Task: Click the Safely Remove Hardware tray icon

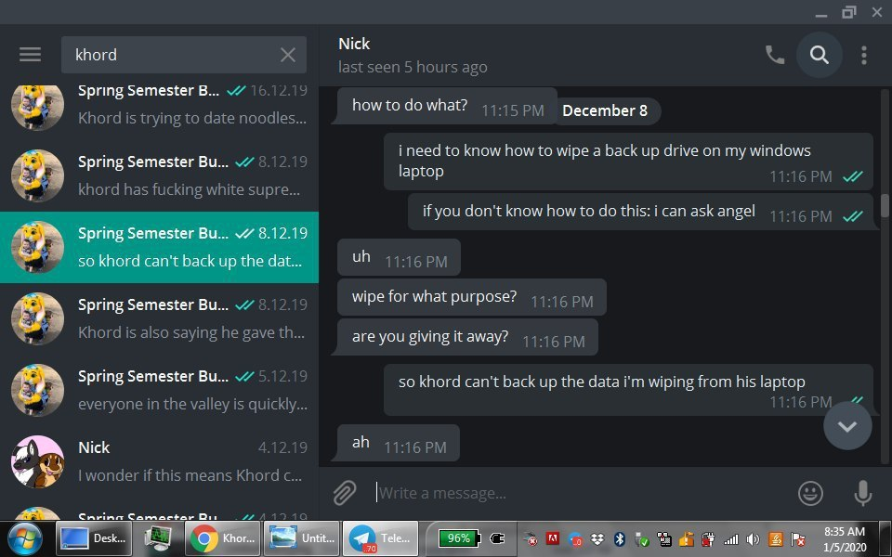Action: 642,538
